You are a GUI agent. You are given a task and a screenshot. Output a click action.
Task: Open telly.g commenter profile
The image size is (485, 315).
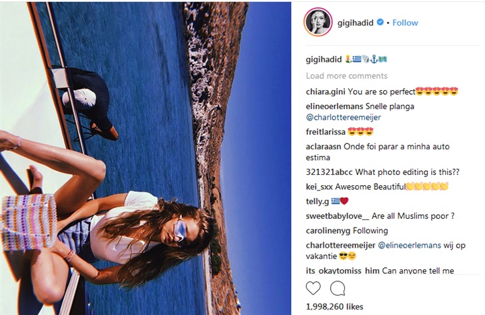point(317,201)
